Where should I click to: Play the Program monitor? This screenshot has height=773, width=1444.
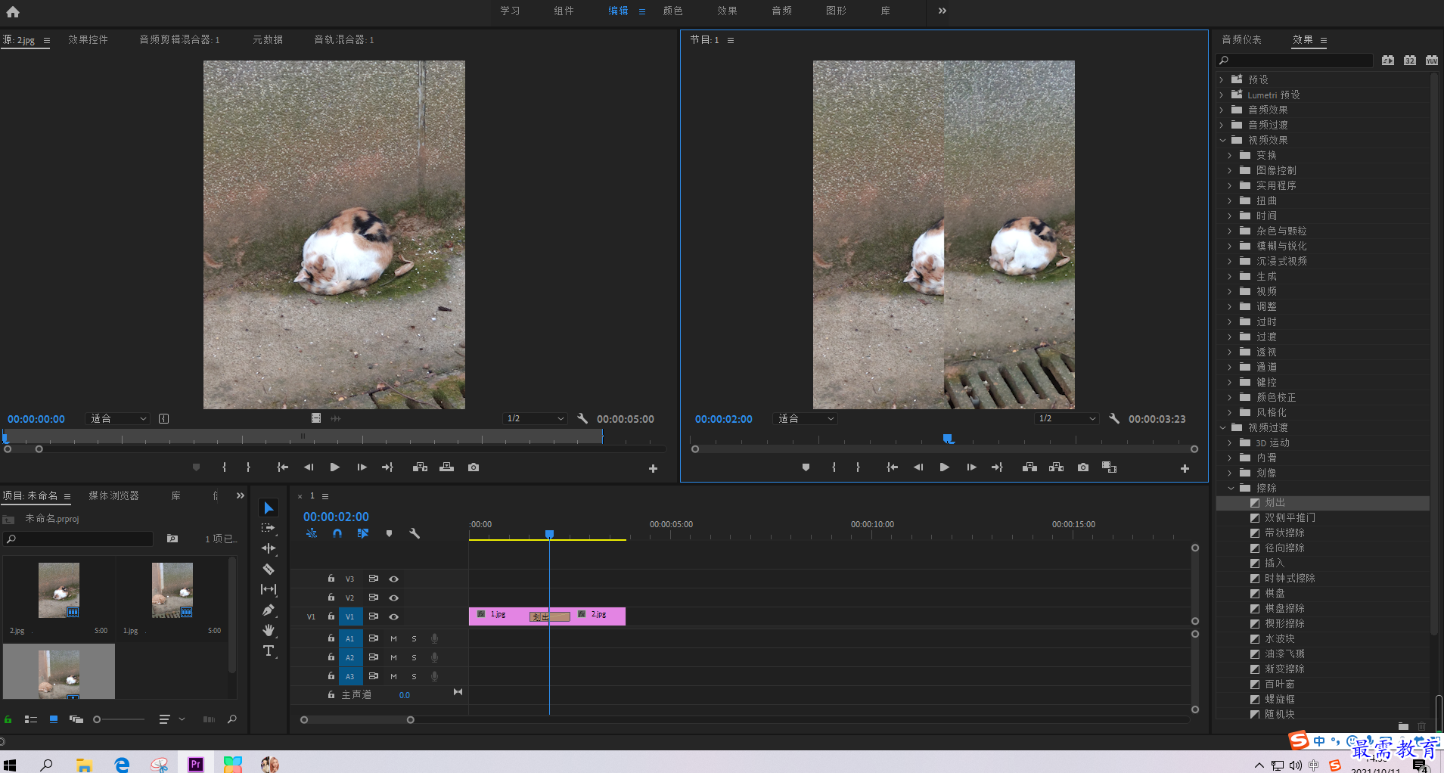pos(944,467)
